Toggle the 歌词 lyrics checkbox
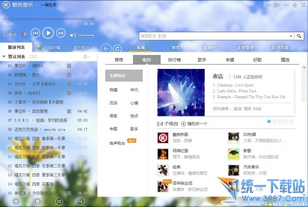 pos(6,35)
